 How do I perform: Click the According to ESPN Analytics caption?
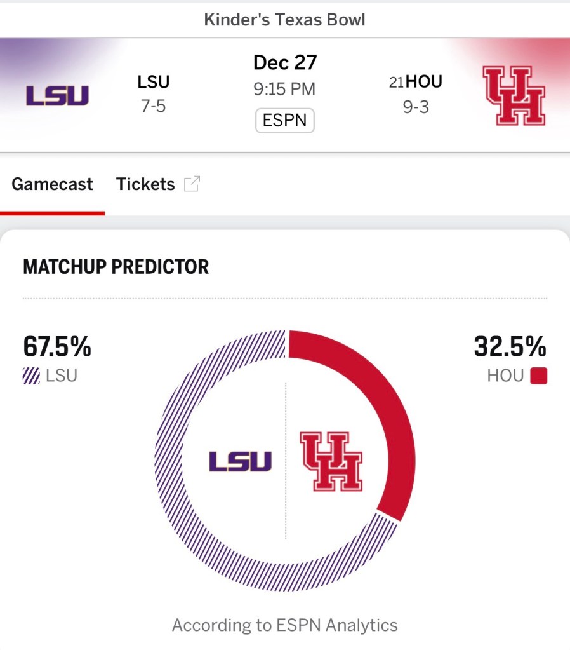click(x=285, y=625)
